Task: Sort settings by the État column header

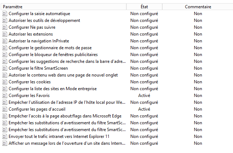Action: (144, 7)
